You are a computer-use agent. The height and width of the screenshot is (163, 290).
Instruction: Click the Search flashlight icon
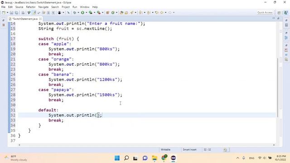tap(132, 13)
